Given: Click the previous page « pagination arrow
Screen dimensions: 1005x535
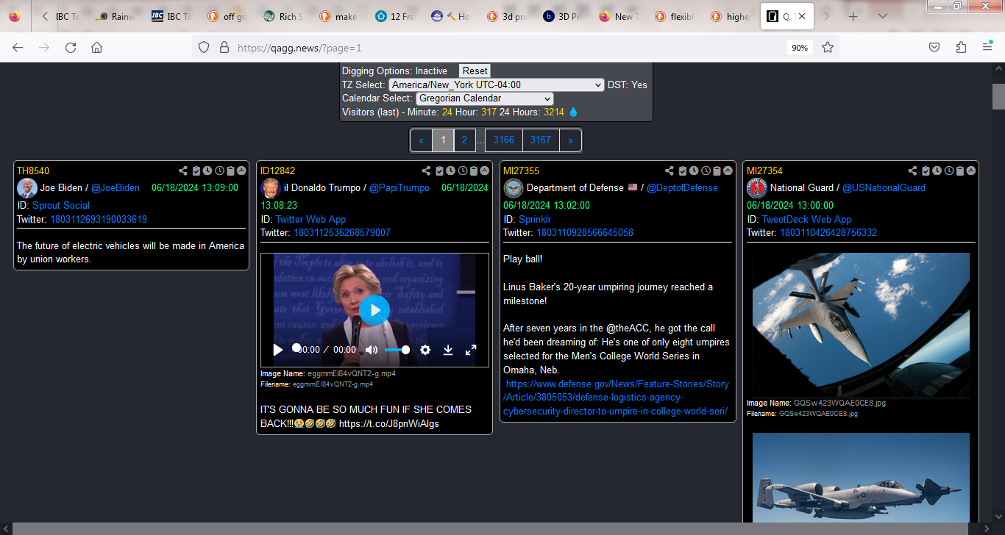Looking at the screenshot, I should click(422, 140).
